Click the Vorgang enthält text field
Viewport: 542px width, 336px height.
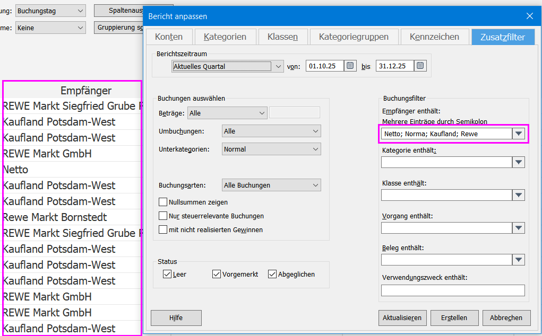[x=446, y=228]
